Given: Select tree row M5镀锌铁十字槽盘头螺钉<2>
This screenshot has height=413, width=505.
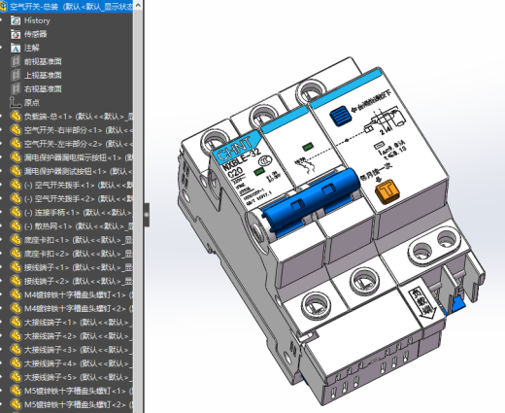Looking at the screenshot, I should click(66, 404).
